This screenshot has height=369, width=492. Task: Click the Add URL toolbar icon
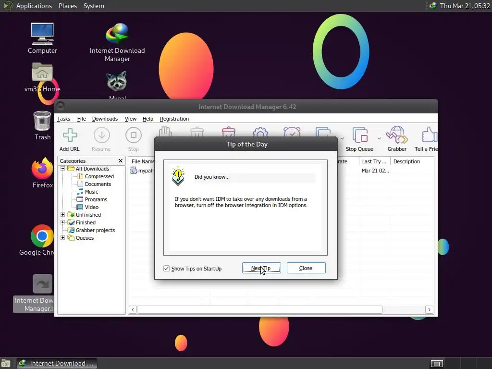[70, 135]
